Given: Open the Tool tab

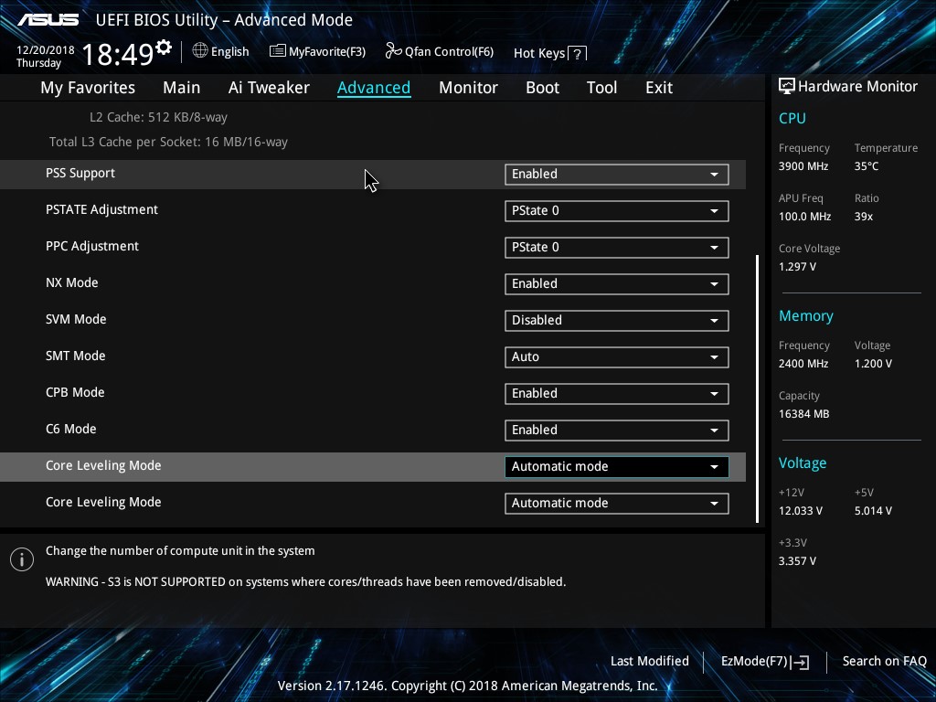Looking at the screenshot, I should click(601, 88).
